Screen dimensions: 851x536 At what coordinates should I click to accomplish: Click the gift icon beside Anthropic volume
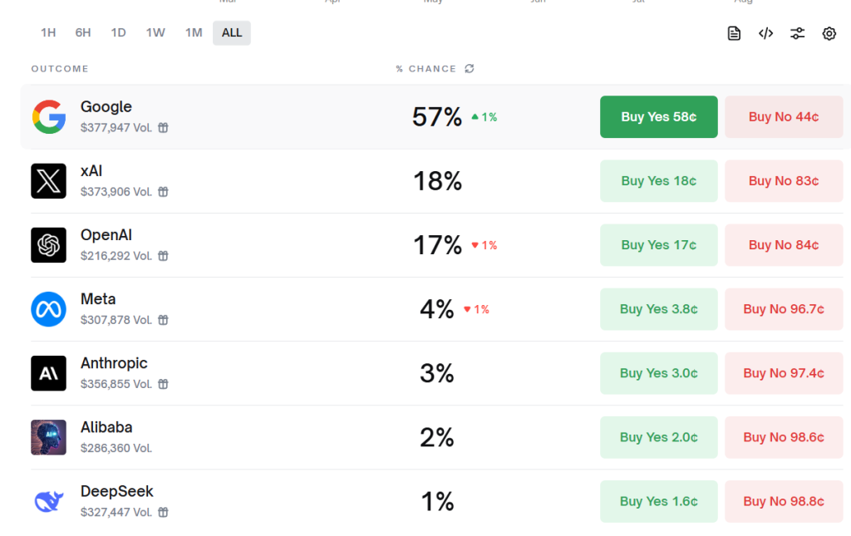[x=164, y=384]
